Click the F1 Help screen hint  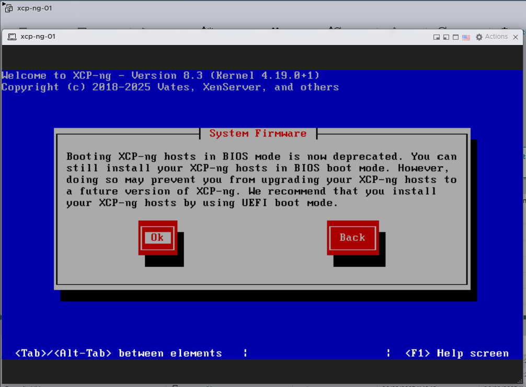pos(456,354)
